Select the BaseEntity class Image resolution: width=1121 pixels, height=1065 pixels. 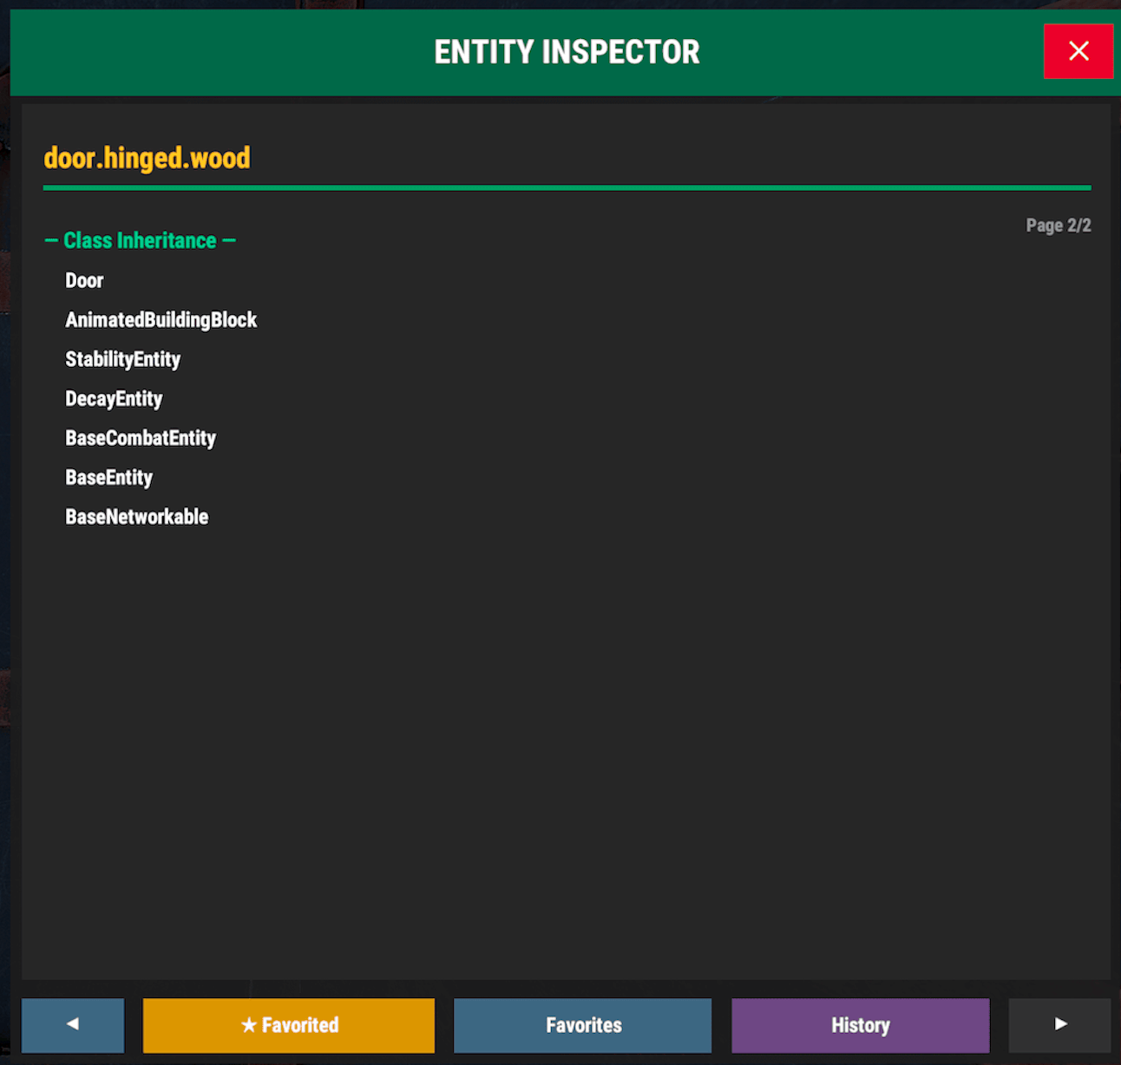(108, 477)
